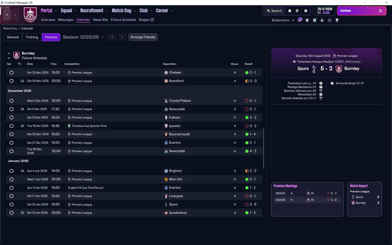Select the radio button for the Brighton fixture

[x=11, y=171]
